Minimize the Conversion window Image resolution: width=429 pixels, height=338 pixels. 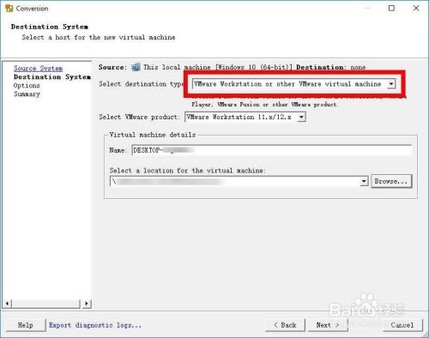[x=367, y=8]
